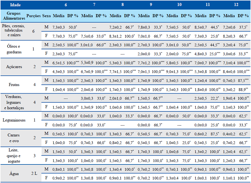Image resolution: width=251 pixels, height=183 pixels.
Task: Select the Verduras, legumes e hortaliças label
Action: [x=13, y=103]
